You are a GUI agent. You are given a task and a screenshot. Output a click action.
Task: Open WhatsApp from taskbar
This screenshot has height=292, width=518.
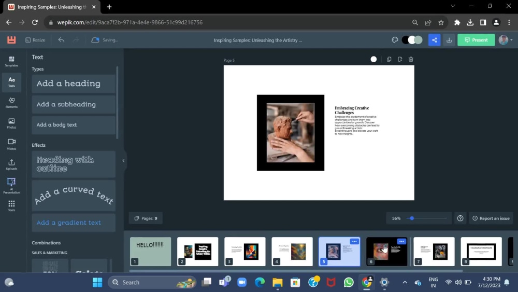[349, 283]
